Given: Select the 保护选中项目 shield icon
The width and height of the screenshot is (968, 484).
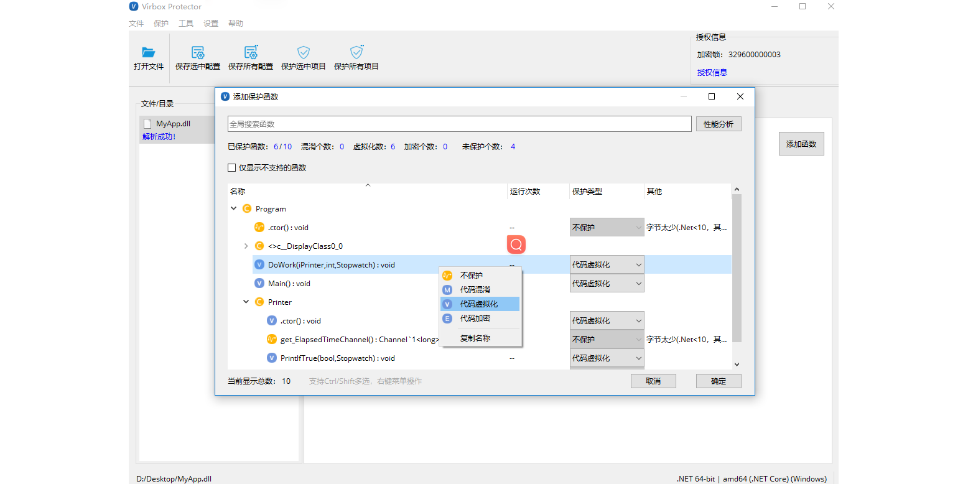Looking at the screenshot, I should 303,57.
